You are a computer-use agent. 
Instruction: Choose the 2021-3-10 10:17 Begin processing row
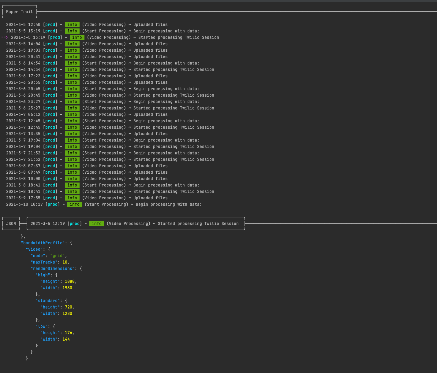point(104,204)
